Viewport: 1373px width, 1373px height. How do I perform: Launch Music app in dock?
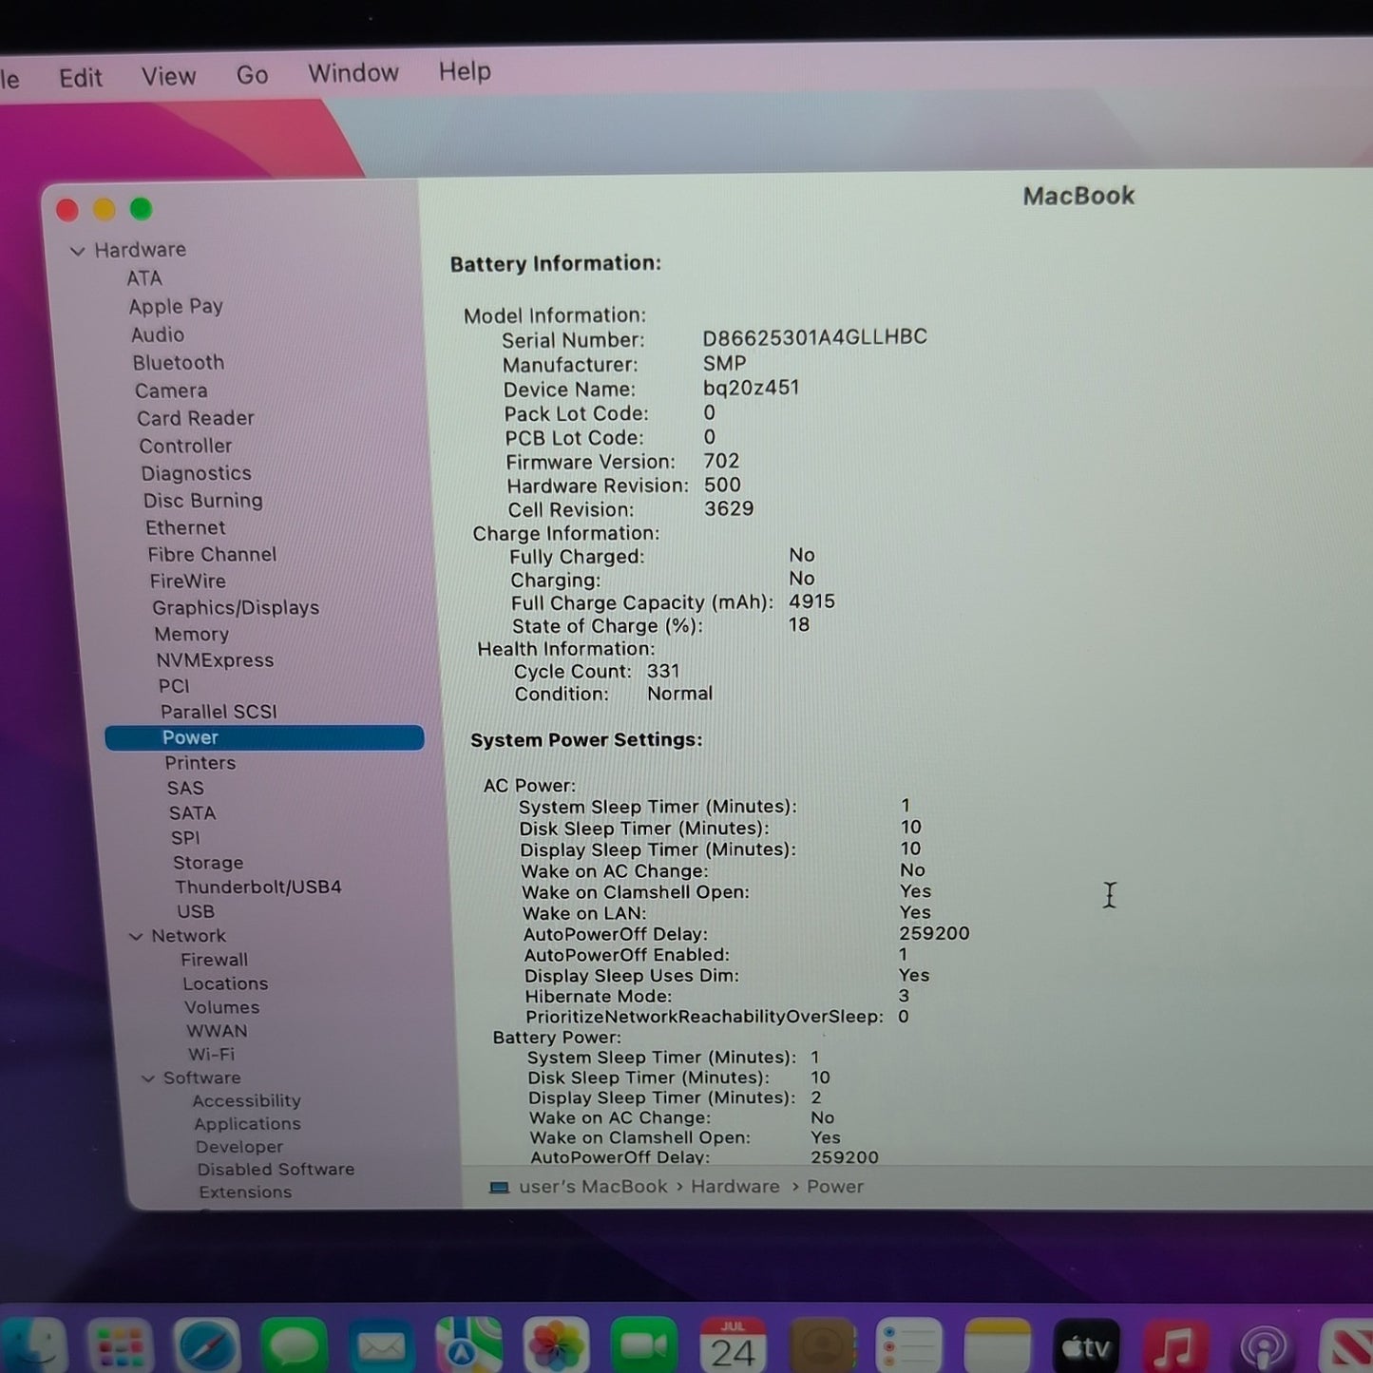[1175, 1345]
